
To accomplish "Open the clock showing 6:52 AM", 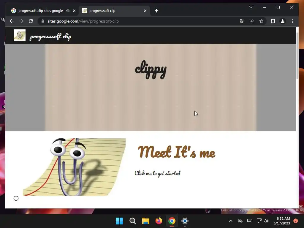I will pos(282,221).
